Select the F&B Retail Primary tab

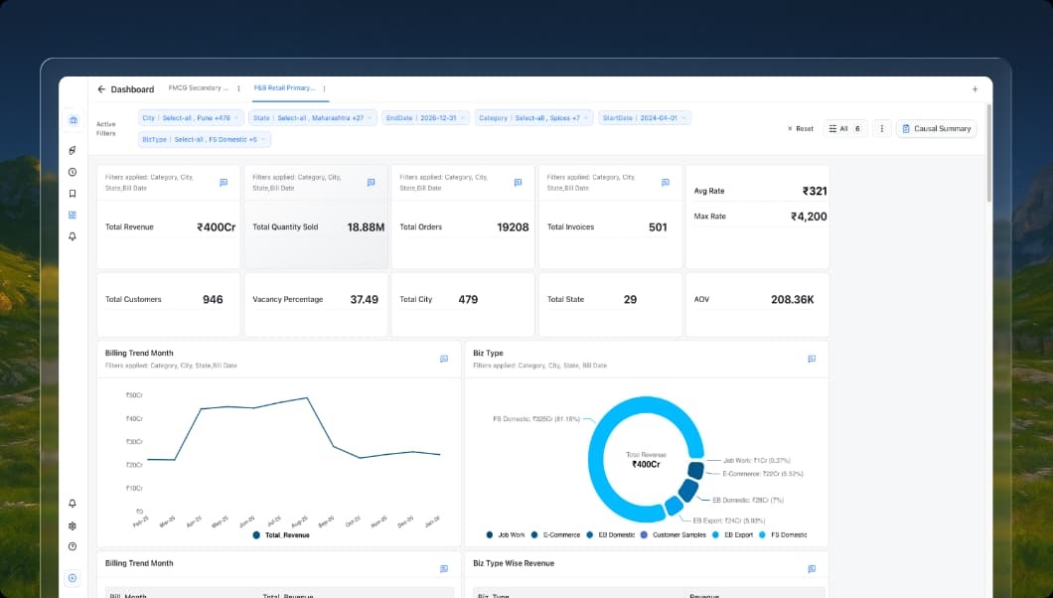[x=287, y=87]
